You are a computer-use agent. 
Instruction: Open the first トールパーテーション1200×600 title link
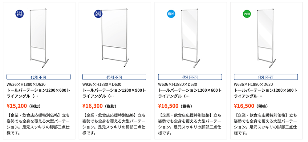click(38, 93)
